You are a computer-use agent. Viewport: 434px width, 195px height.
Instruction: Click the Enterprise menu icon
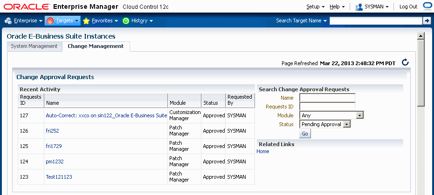pos(8,21)
